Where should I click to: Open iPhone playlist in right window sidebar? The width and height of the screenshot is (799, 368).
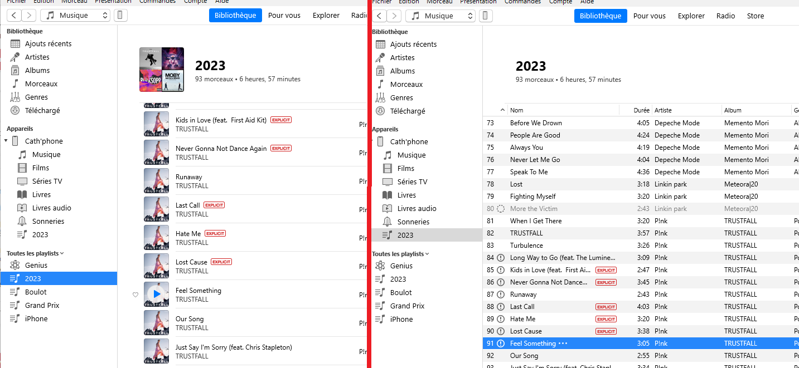pos(401,319)
